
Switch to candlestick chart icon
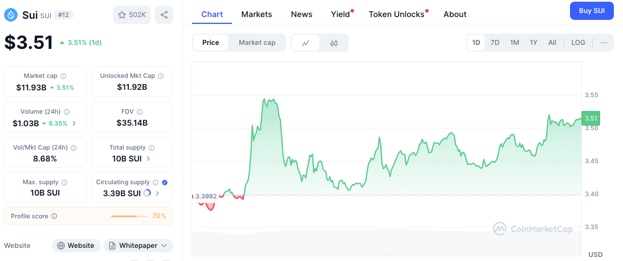pos(334,43)
